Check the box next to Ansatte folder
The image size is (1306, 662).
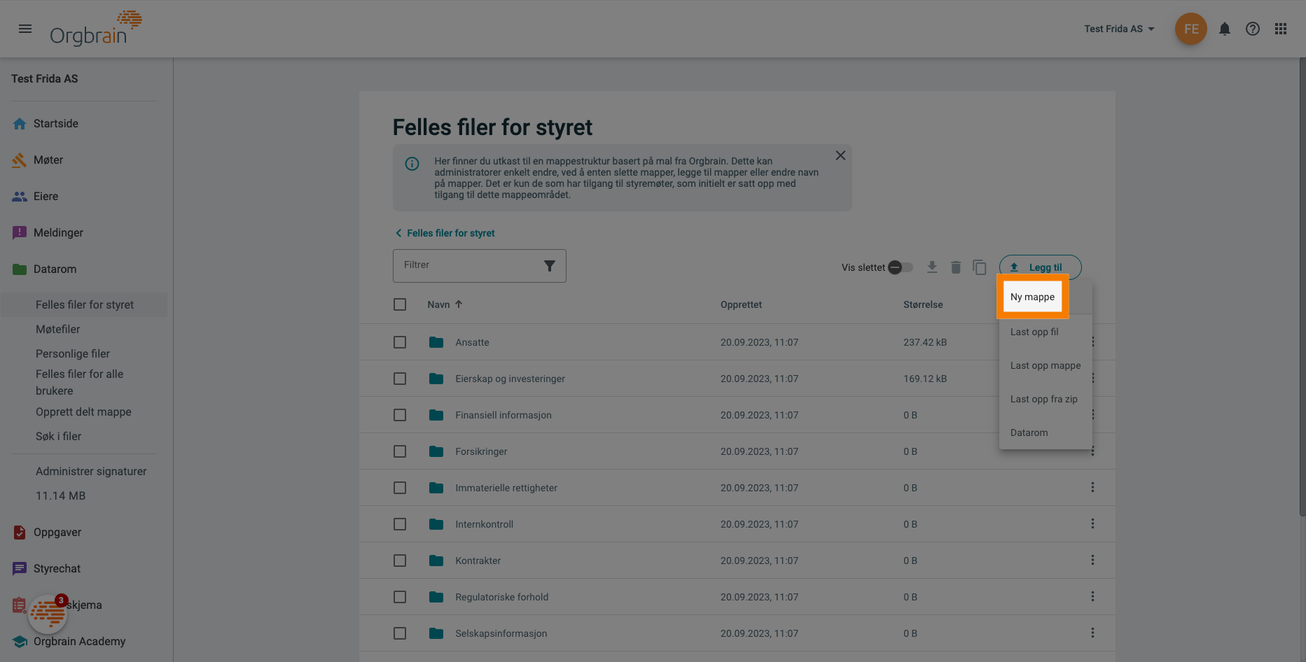pos(400,342)
